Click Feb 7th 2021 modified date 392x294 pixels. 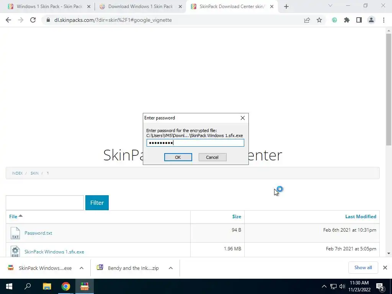[351, 249]
